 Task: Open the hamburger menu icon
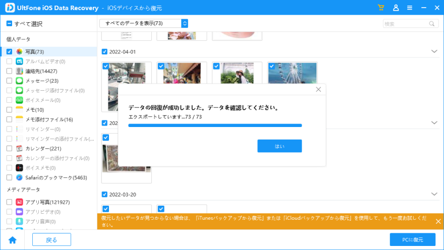pyautogui.click(x=410, y=8)
